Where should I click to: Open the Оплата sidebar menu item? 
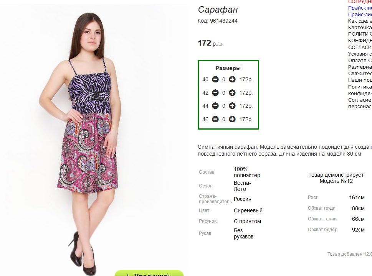(x=360, y=61)
